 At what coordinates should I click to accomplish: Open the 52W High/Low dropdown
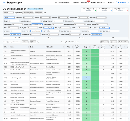click(96, 35)
